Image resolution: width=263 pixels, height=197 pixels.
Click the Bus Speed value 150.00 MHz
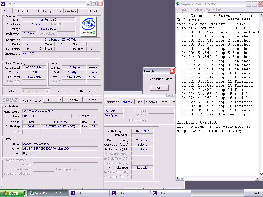pos(34,77)
